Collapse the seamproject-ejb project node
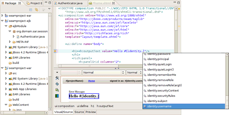 pyautogui.click(x=2, y=21)
